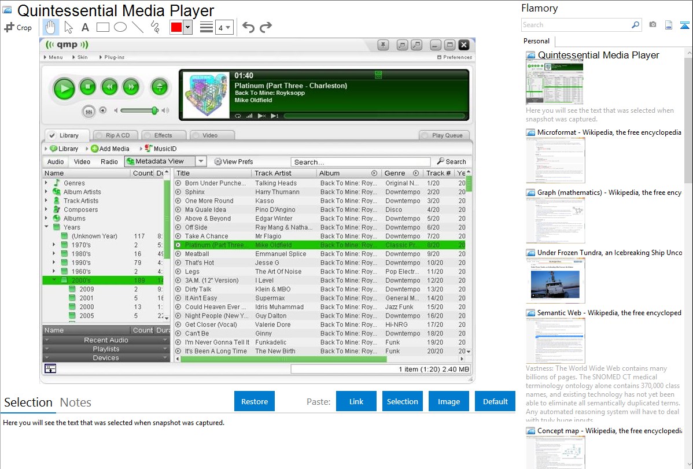Expand the Genres tree node
This screenshot has width=693, height=469.
coord(46,183)
